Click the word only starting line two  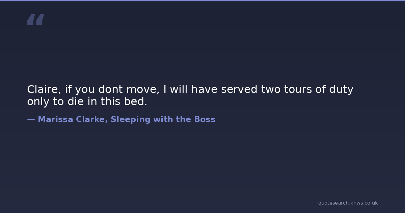pyautogui.click(x=38, y=102)
